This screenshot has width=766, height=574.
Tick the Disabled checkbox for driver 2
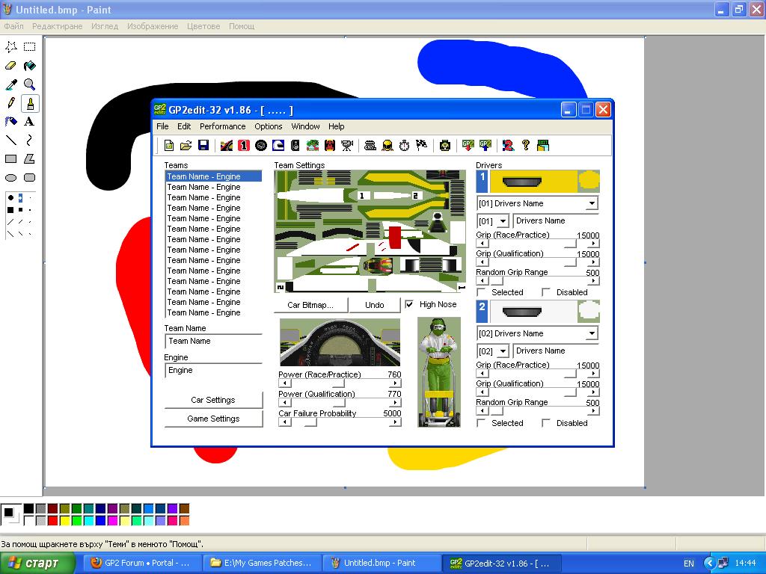[546, 423]
